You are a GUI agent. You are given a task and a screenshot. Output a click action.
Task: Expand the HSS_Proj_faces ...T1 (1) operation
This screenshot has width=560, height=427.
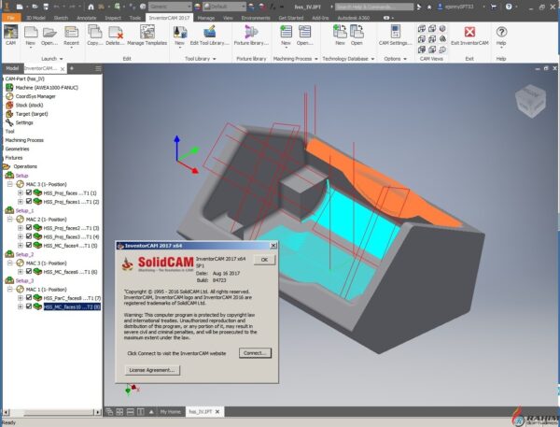tap(21, 192)
